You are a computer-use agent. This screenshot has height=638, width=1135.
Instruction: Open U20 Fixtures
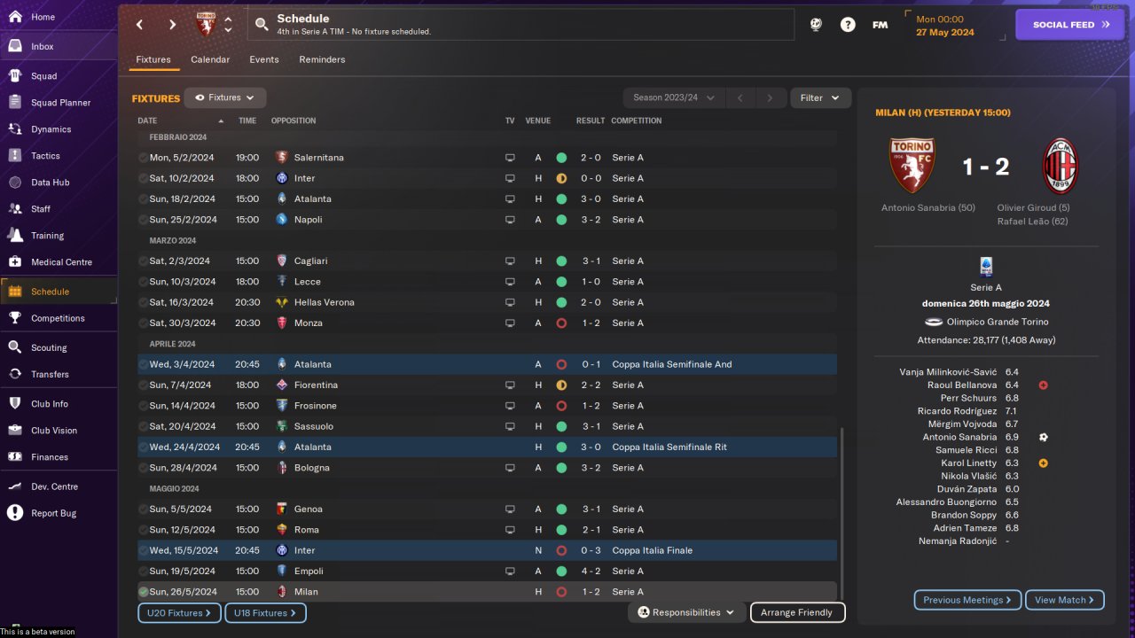(179, 612)
